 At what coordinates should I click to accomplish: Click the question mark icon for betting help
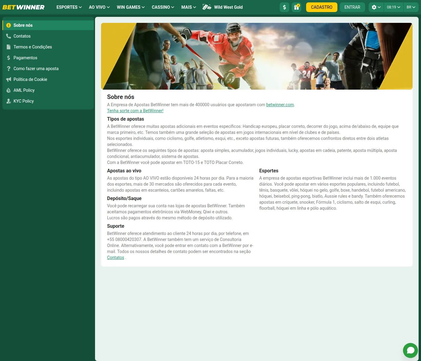tap(9, 69)
